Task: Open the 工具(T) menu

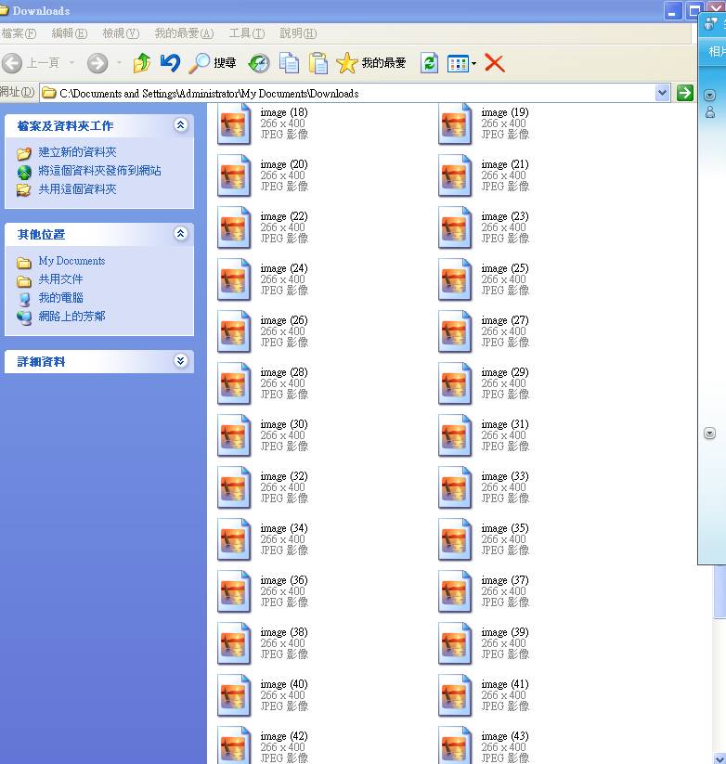Action: [x=246, y=33]
